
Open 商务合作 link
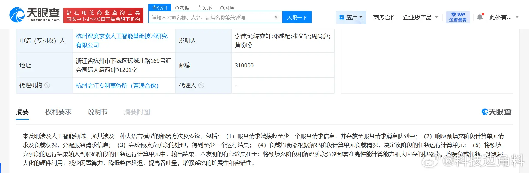(385, 17)
